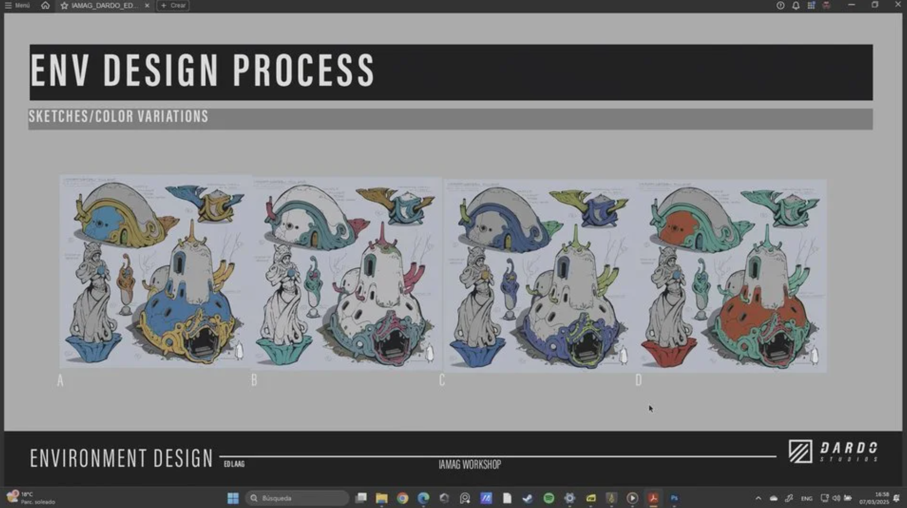
Task: Open Steam from the taskbar
Action: click(x=527, y=498)
